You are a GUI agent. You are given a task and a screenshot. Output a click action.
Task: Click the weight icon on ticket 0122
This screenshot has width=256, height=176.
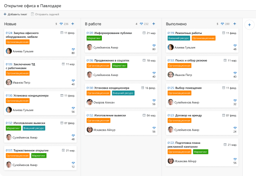click(x=235, y=159)
